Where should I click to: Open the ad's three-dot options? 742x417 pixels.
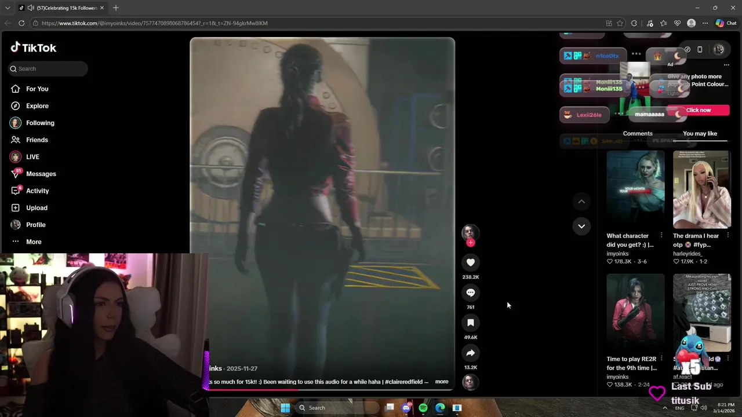(x=726, y=65)
